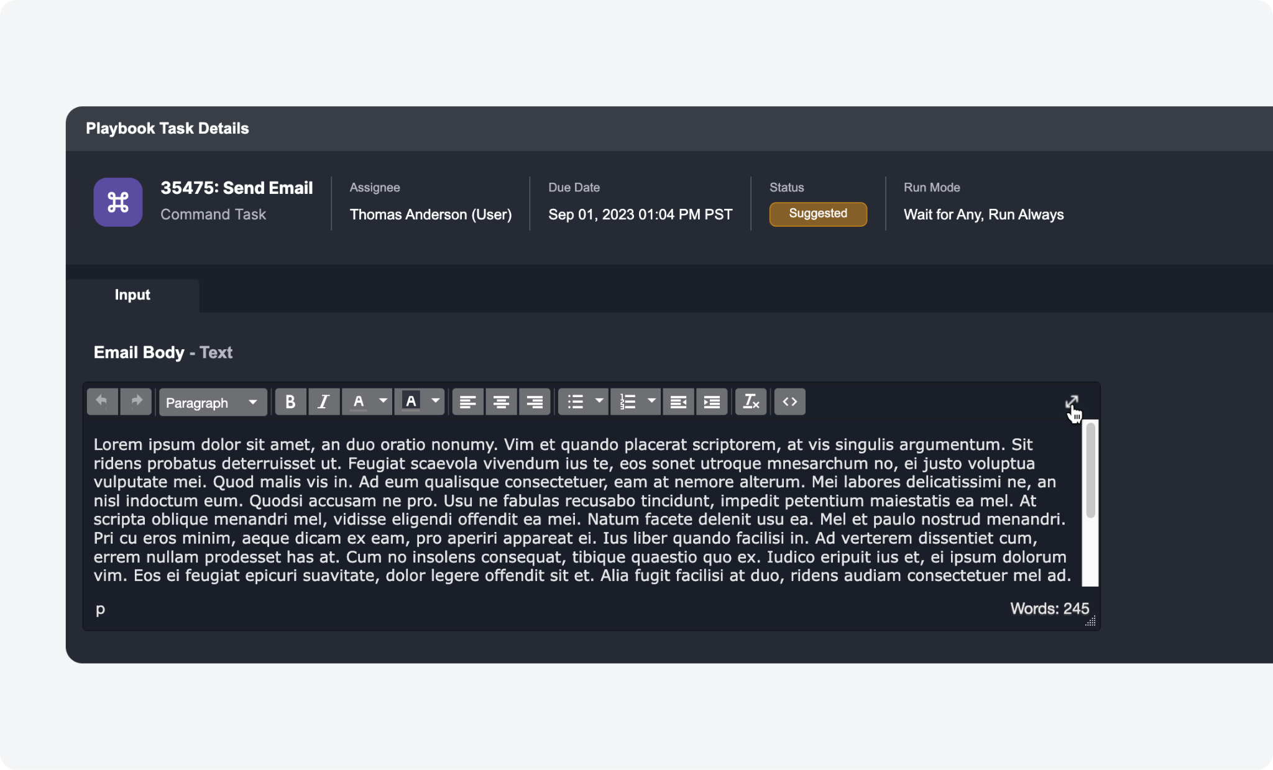Screen dimensions: 1273x770
Task: Center align the text
Action: pyautogui.click(x=501, y=402)
